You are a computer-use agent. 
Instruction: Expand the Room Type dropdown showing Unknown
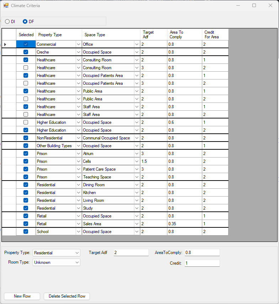coord(77,262)
